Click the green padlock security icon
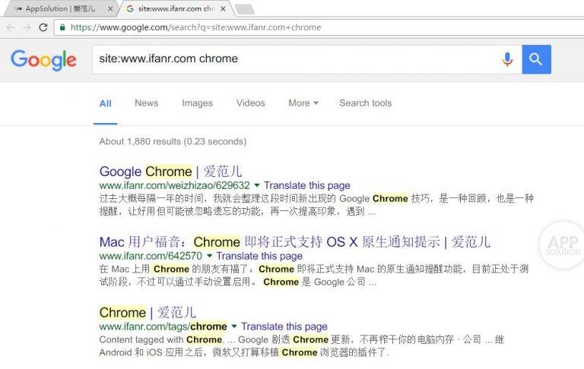The width and height of the screenshot is (584, 369). point(62,27)
